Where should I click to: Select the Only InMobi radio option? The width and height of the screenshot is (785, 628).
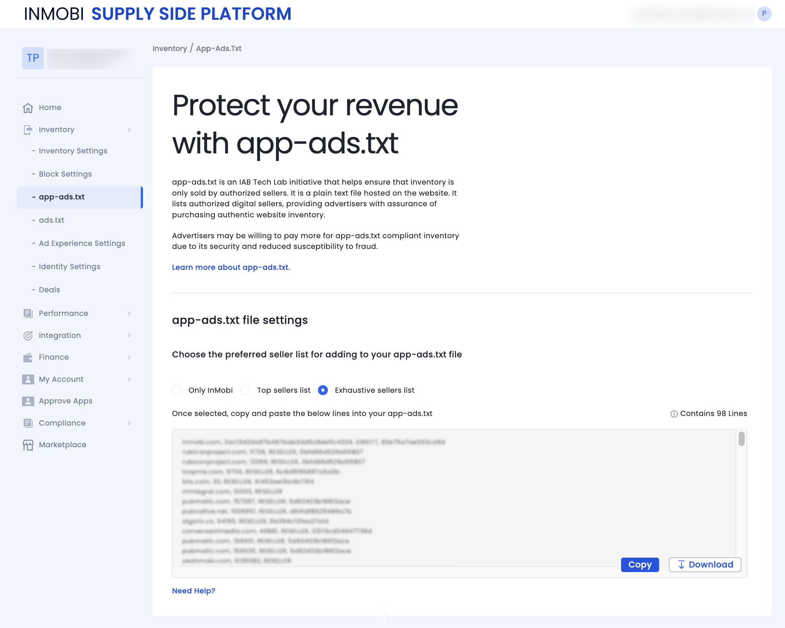176,390
